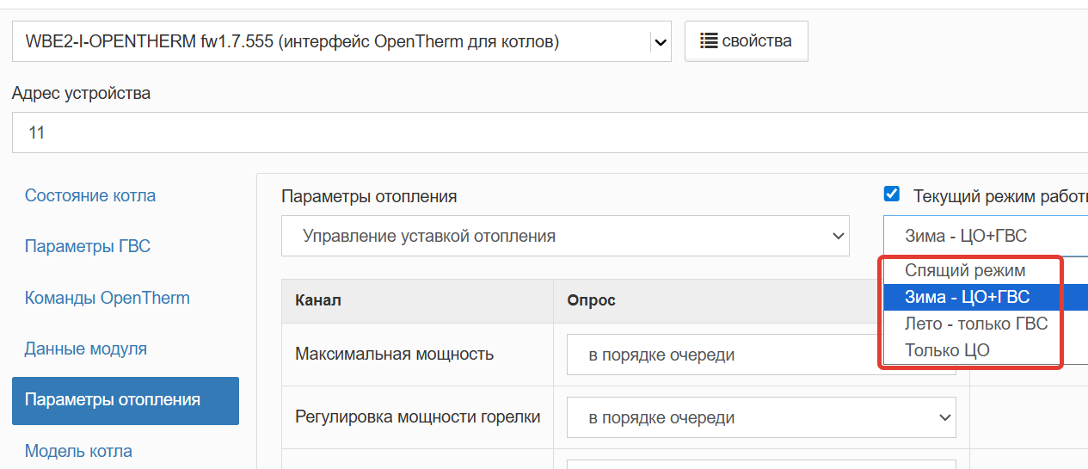Open polling dropdown for Регулировка мощности горелки
Viewport: 1088px width, 469px height.
click(x=760, y=417)
